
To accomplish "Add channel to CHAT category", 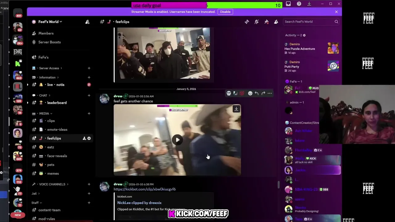I will (x=89, y=96).
